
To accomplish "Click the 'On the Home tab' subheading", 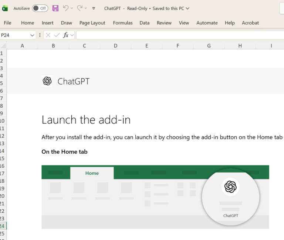I will pyautogui.click(x=64, y=152).
